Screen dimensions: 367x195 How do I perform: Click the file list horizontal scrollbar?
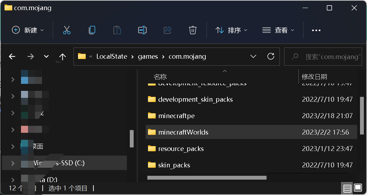(x=207, y=178)
